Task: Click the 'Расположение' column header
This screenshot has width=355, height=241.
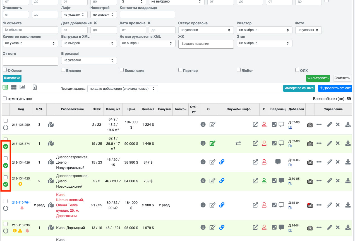Action: pyautogui.click(x=72, y=109)
